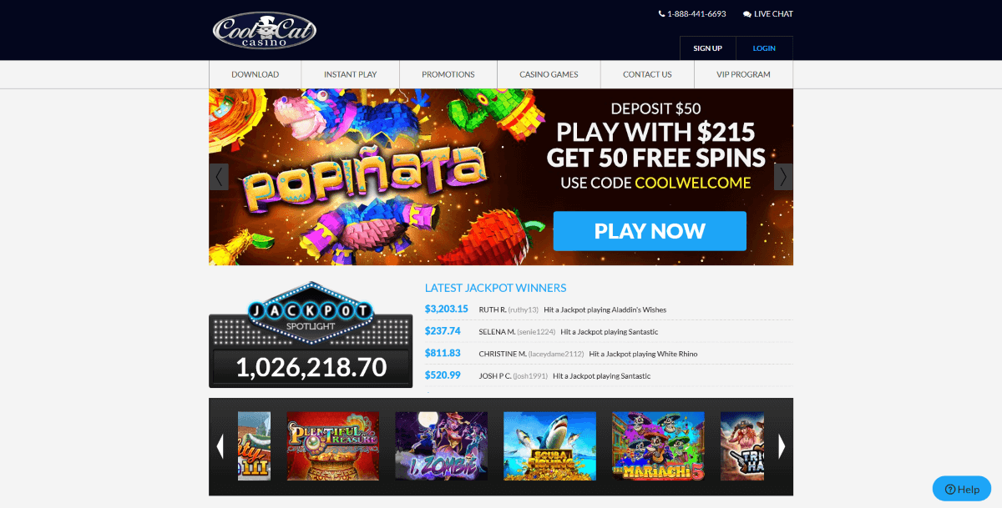
Task: Open the Download menu item
Action: tap(255, 74)
